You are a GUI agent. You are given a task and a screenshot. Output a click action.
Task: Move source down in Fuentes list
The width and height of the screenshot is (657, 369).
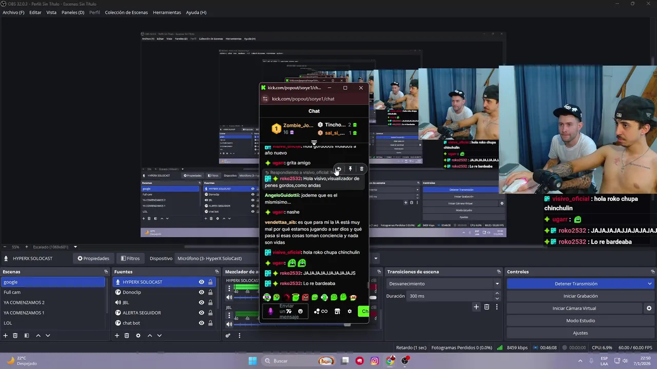(x=159, y=336)
